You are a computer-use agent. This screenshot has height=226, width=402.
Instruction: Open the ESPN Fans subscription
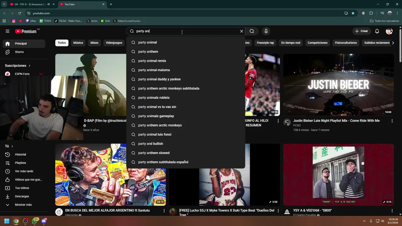[x=24, y=74]
